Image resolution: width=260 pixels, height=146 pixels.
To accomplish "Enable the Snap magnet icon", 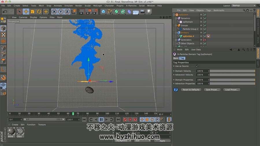I will coord(3,77).
